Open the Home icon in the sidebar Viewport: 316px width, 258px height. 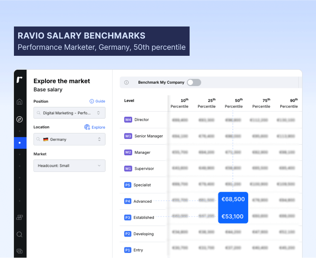pos(20,102)
